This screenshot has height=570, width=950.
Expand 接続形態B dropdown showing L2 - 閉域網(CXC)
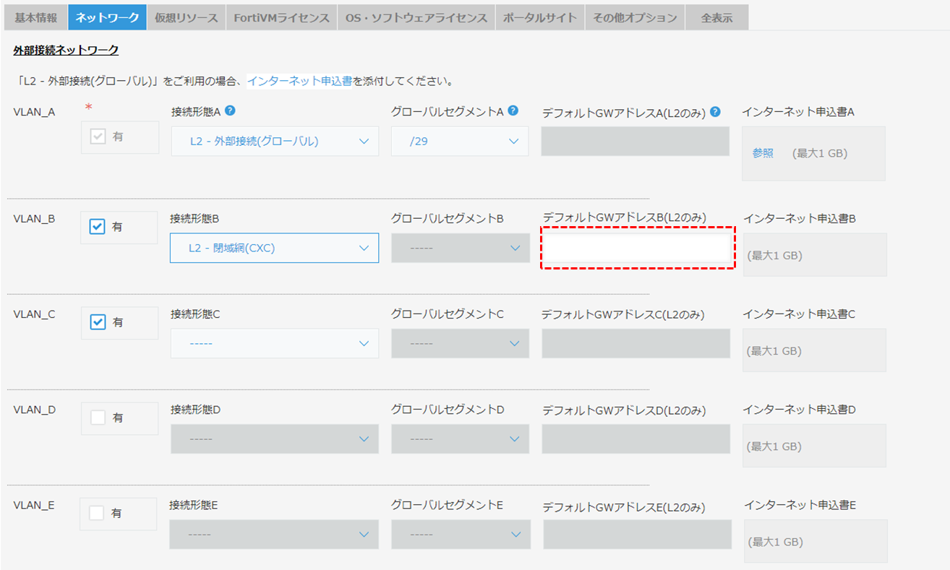[275, 248]
